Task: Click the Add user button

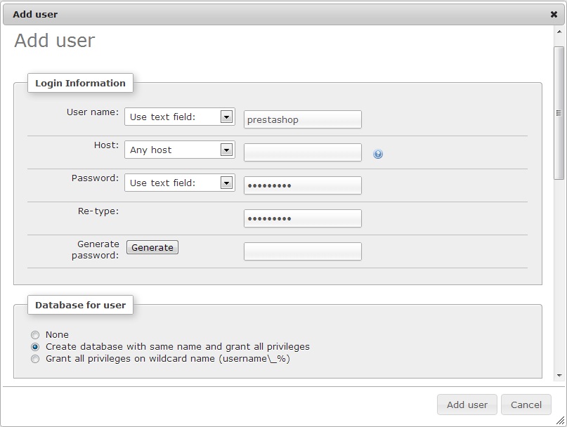Action: coord(467,405)
